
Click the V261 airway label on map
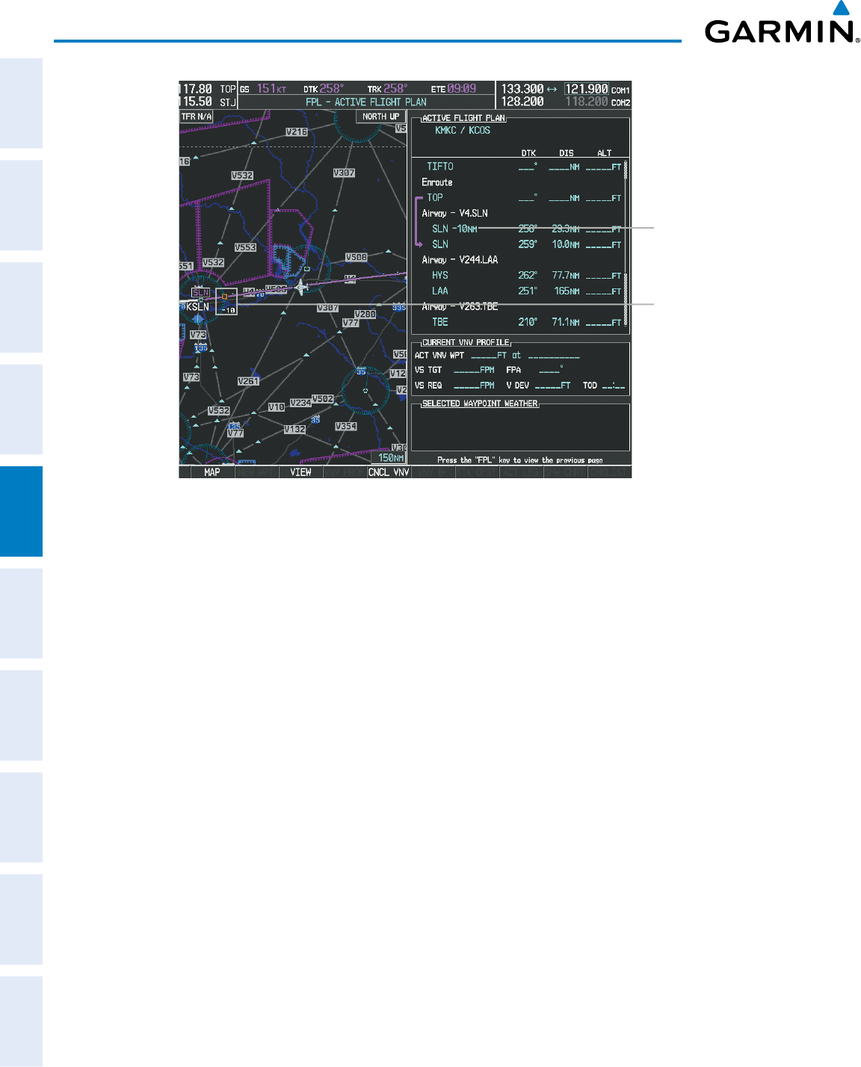tap(248, 381)
